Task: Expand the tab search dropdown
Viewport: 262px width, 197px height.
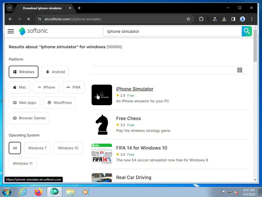Action: (10, 8)
